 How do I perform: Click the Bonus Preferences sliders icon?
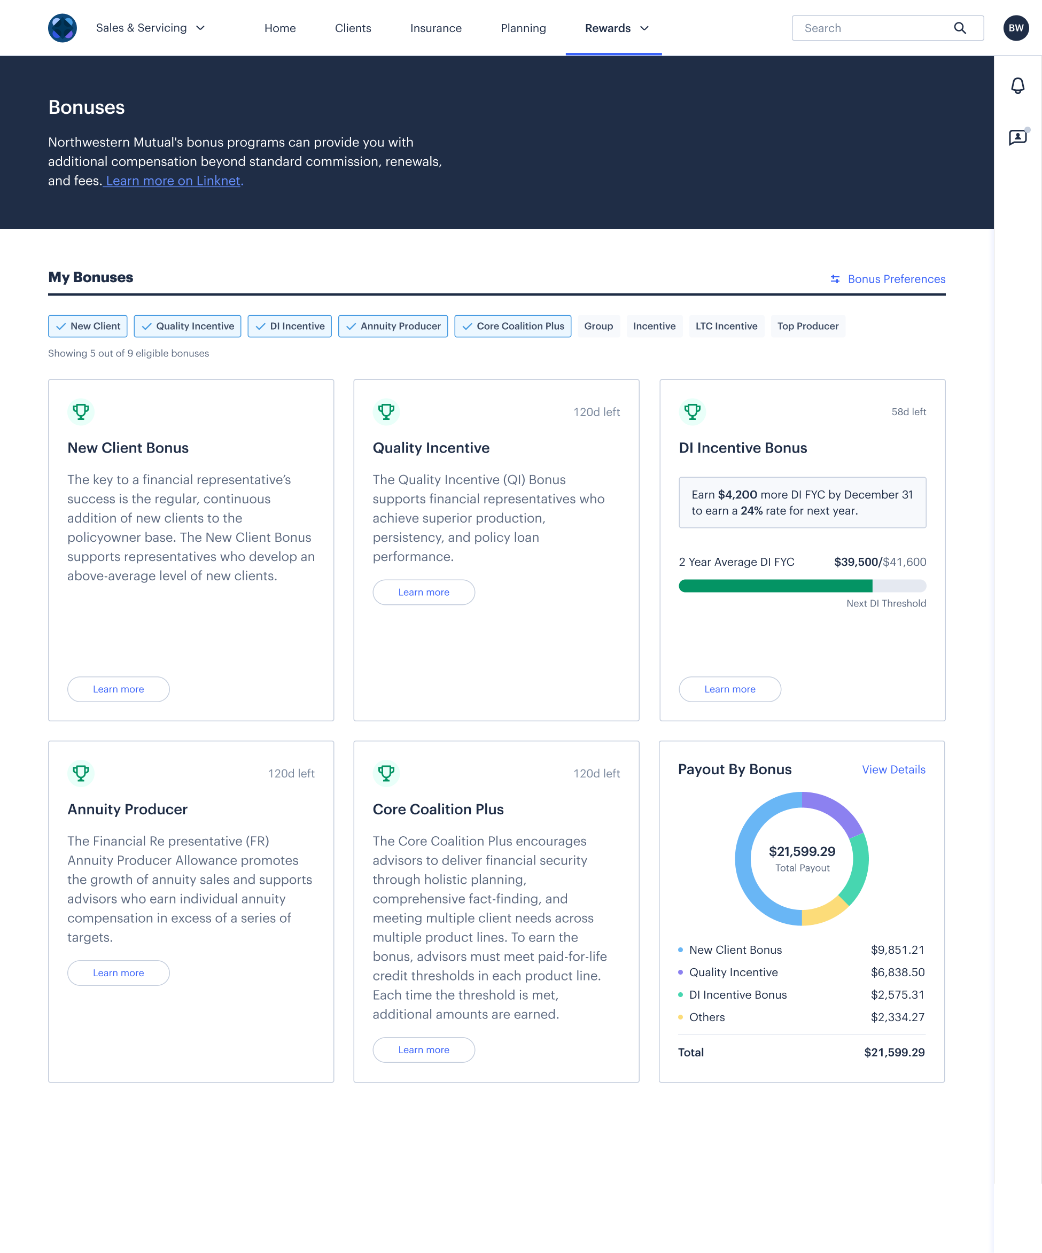click(x=835, y=278)
